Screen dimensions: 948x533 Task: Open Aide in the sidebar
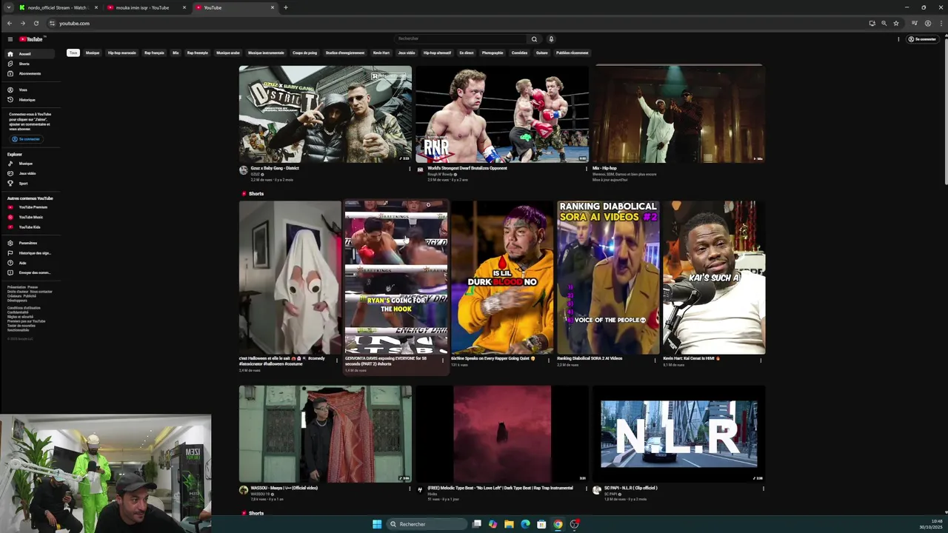pos(30,263)
